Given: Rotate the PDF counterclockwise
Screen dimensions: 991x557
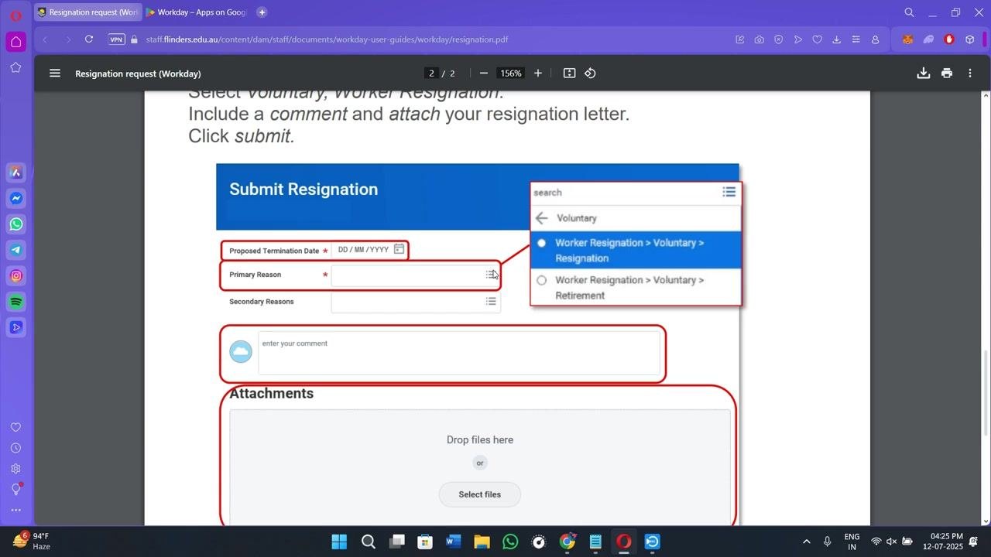Looking at the screenshot, I should (590, 73).
